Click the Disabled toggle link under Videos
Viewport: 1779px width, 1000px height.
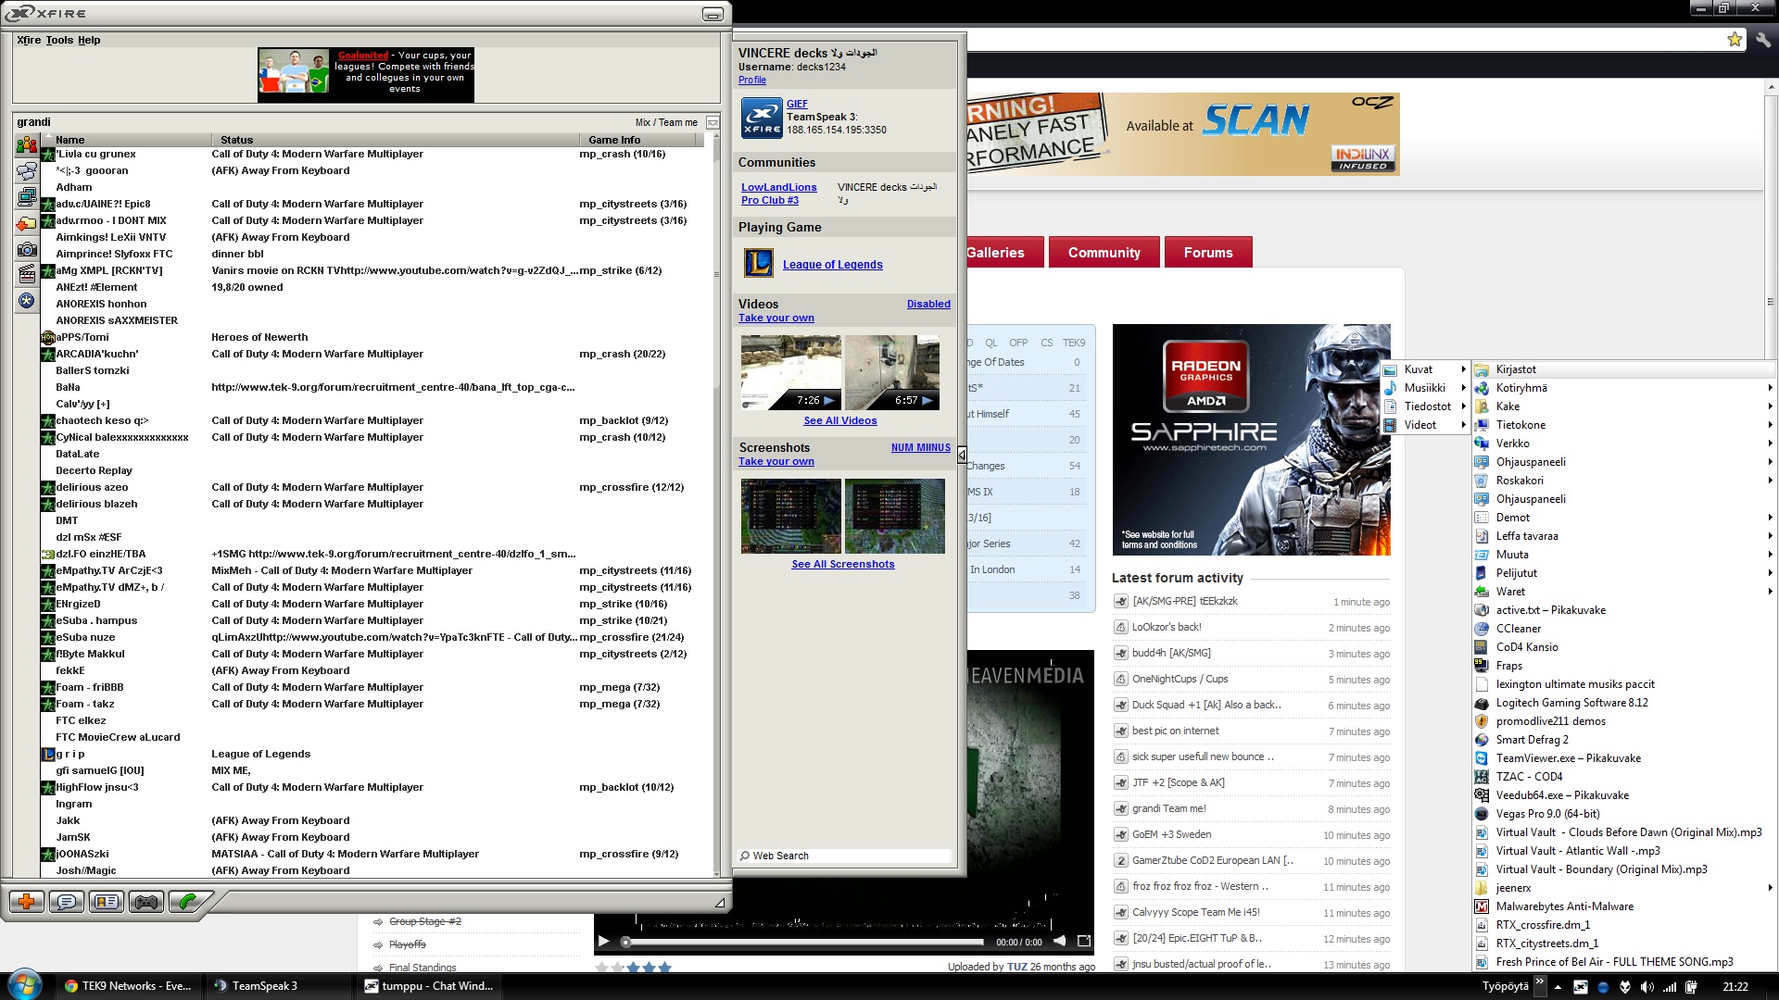(x=928, y=304)
